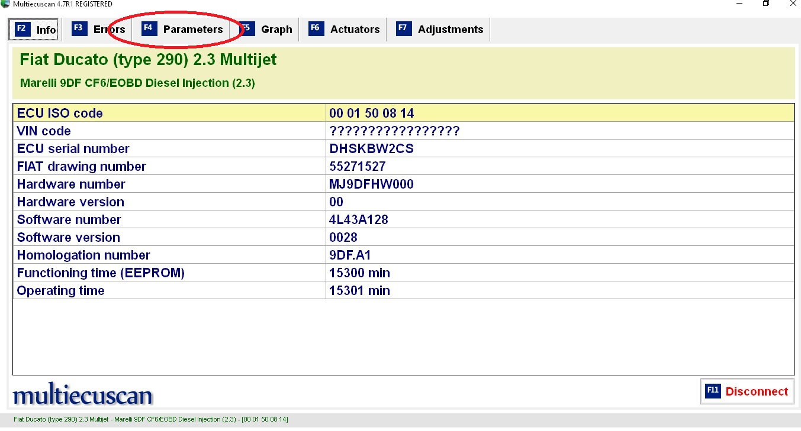Click the F2 key badge icon
This screenshot has width=801, height=431.
tap(22, 28)
